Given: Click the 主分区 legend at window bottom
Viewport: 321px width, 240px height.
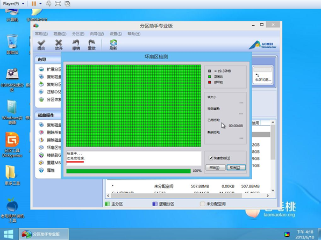Looking at the screenshot, I should (114, 204).
